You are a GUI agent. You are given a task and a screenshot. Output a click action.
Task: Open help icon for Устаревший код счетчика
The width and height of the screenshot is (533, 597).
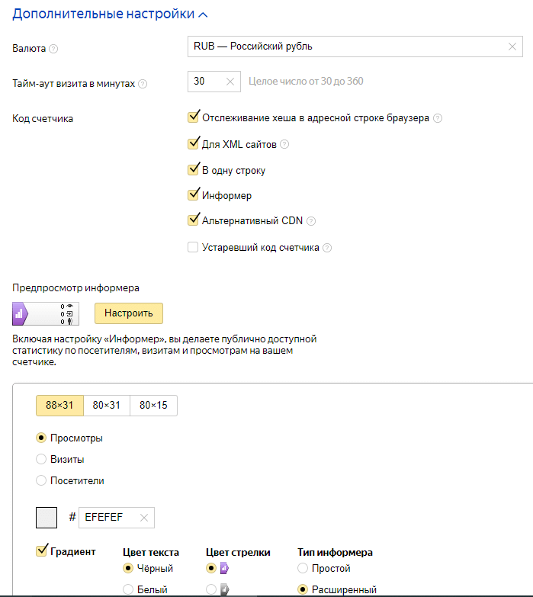327,248
